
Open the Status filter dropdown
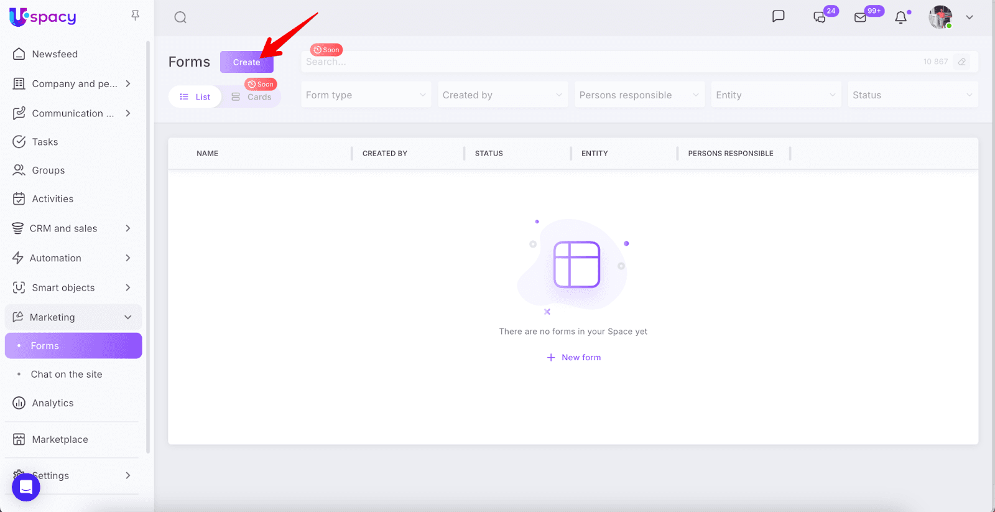[x=912, y=95]
